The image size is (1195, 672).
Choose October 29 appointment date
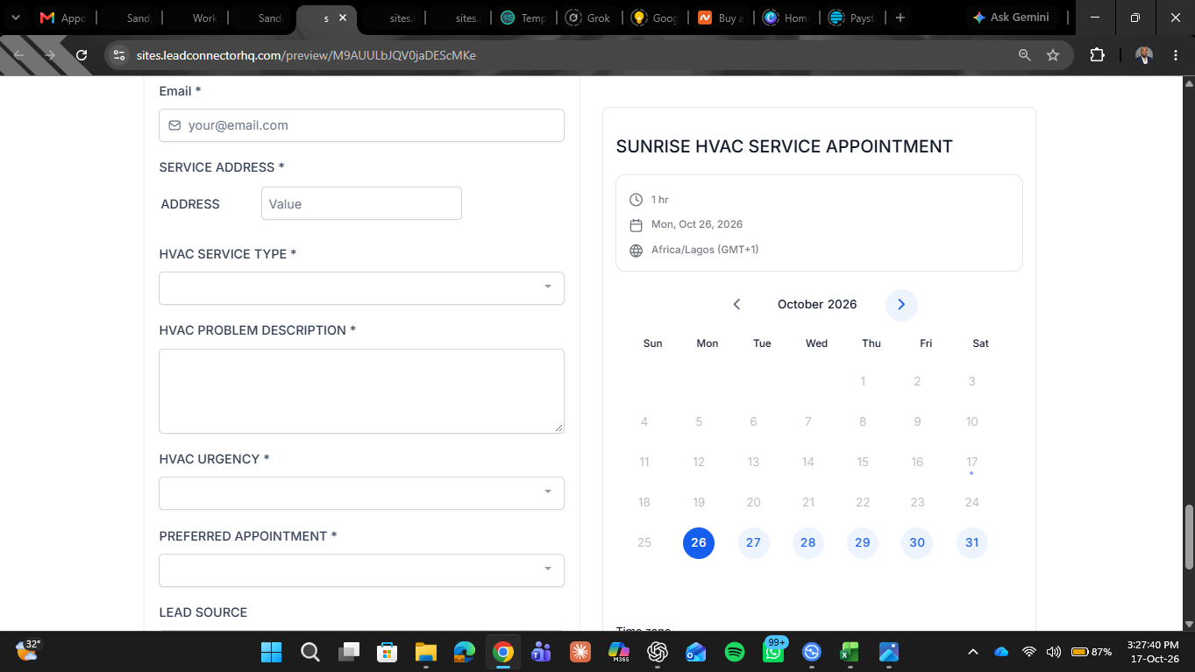coord(863,543)
